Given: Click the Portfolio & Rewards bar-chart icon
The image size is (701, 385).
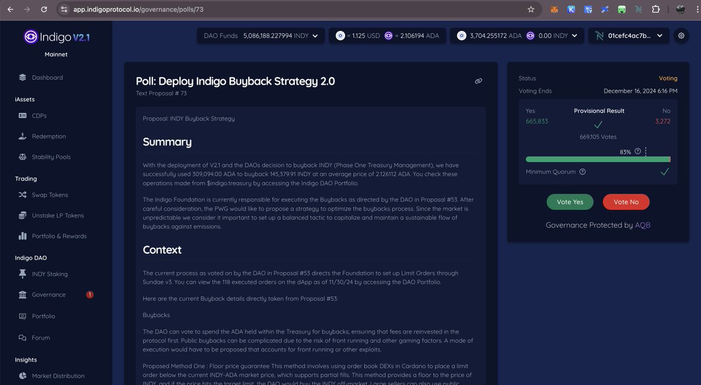Looking at the screenshot, I should [x=23, y=236].
